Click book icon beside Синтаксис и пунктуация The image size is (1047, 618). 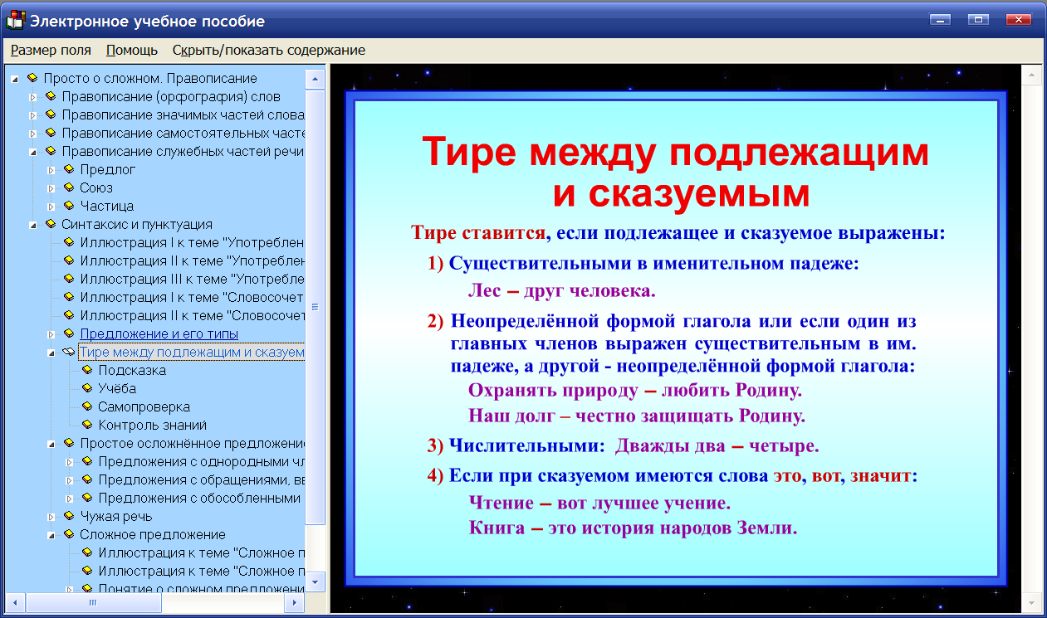[51, 224]
